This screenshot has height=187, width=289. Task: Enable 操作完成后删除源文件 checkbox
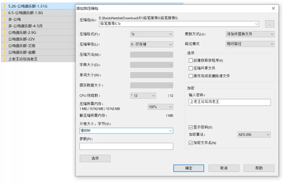click(191, 76)
